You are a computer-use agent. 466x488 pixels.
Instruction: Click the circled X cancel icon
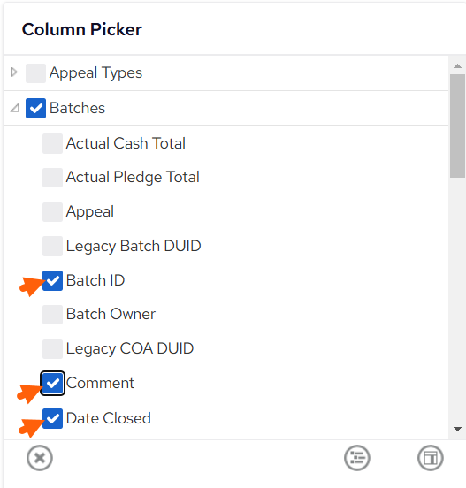[40, 458]
